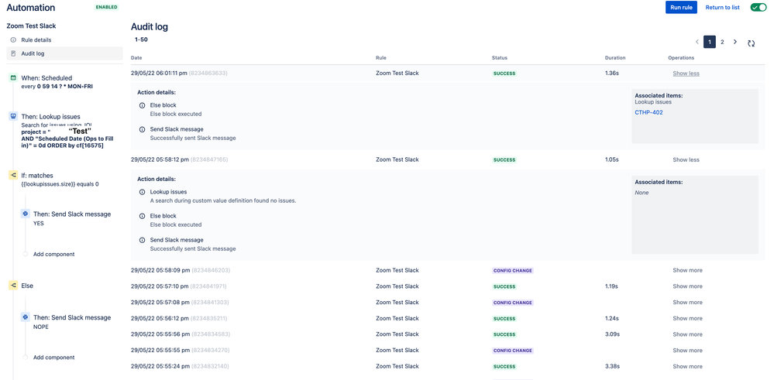Refresh the audit log

[x=751, y=43]
